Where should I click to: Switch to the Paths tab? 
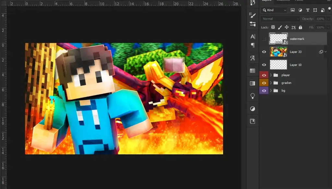[x=299, y=1]
